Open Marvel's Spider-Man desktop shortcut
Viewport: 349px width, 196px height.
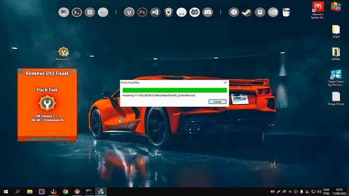coord(318,10)
